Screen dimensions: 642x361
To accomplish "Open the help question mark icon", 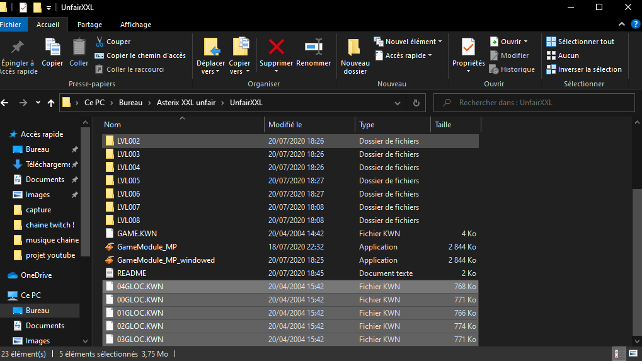I will pos(636,24).
